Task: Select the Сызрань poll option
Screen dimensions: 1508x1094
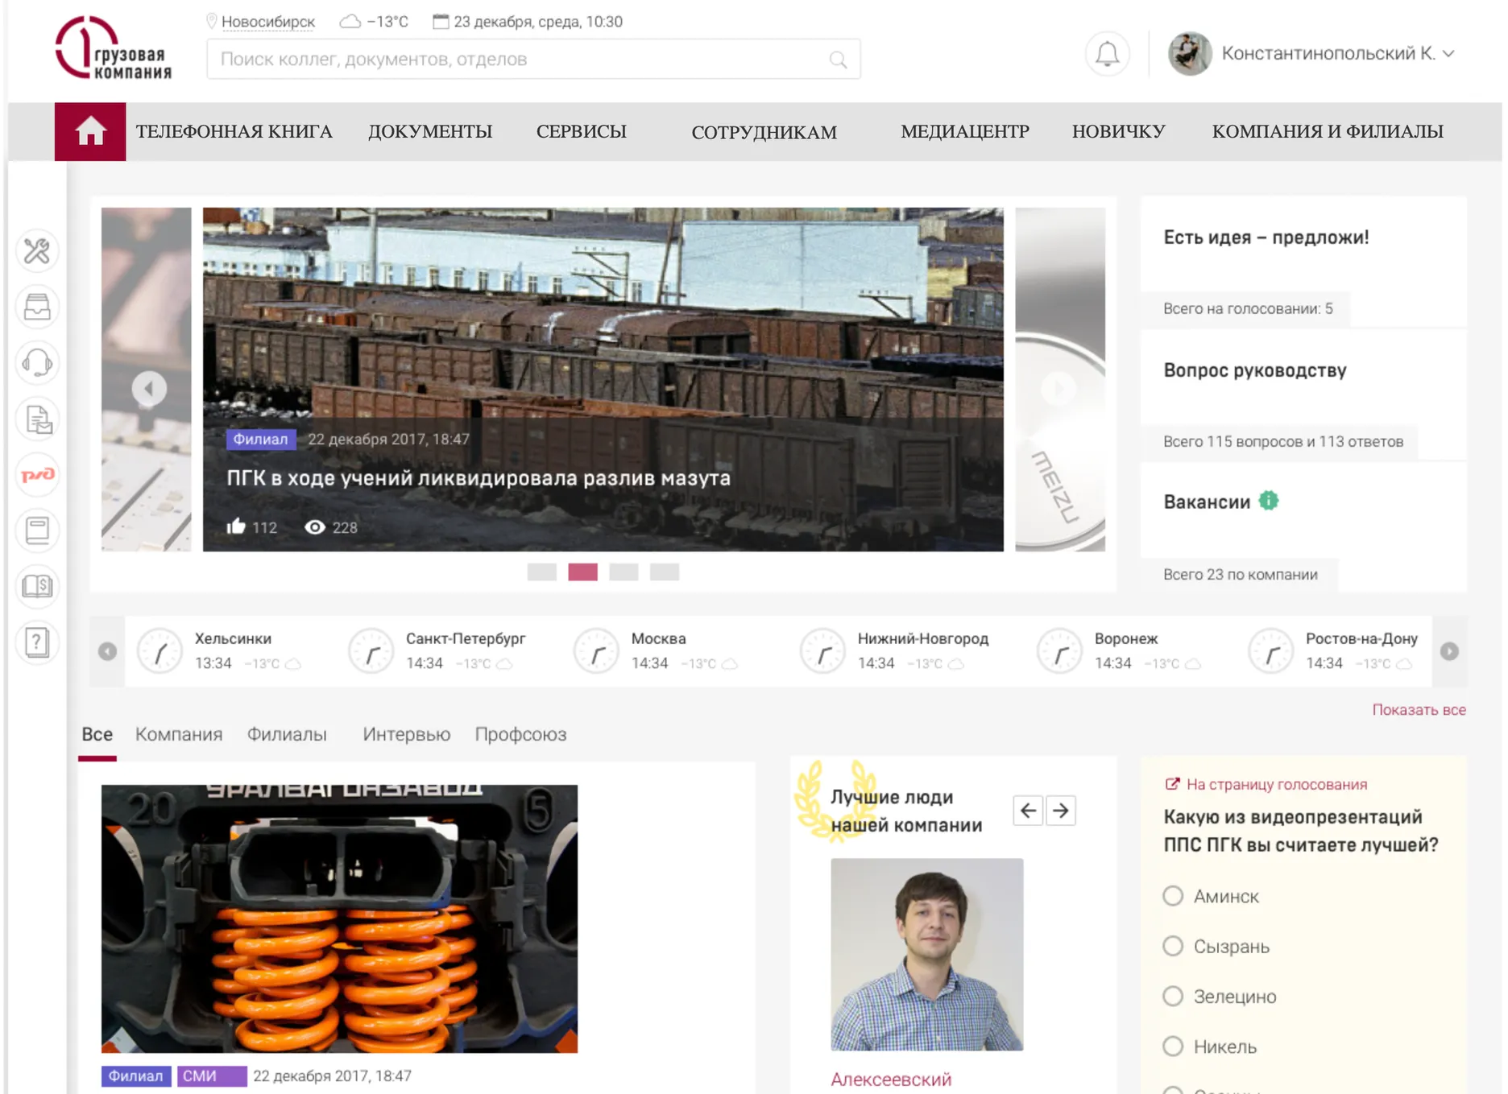Action: point(1174,946)
